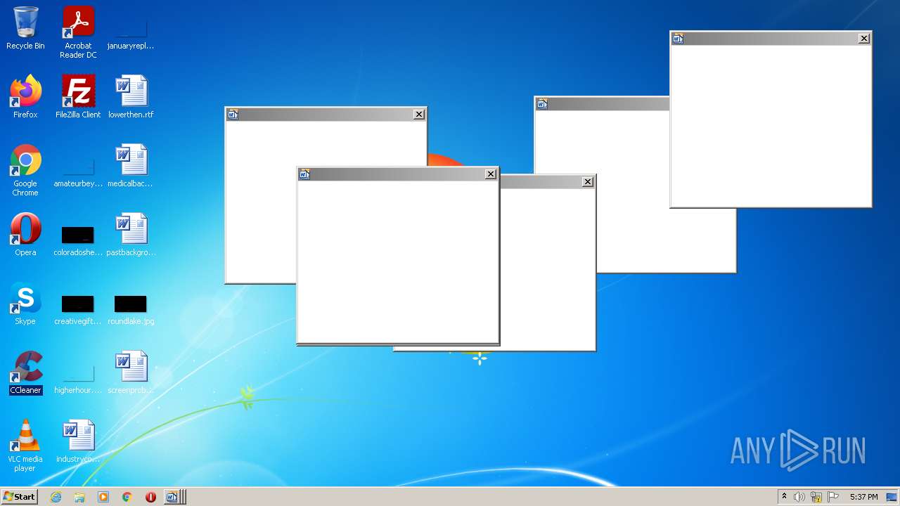The width and height of the screenshot is (900, 506).
Task: Open Windows Explorer folder icon in taskbar
Action: (x=79, y=497)
